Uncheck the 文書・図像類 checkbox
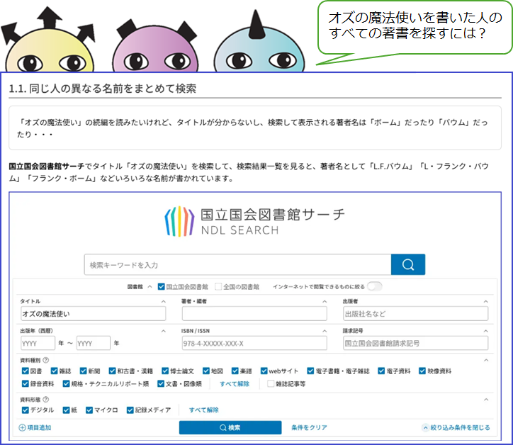Image resolution: width=513 pixels, height=445 pixels. click(160, 383)
